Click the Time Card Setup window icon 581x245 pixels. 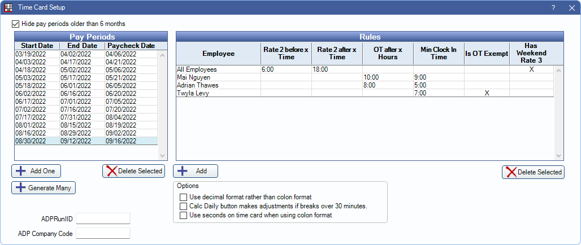click(8, 7)
